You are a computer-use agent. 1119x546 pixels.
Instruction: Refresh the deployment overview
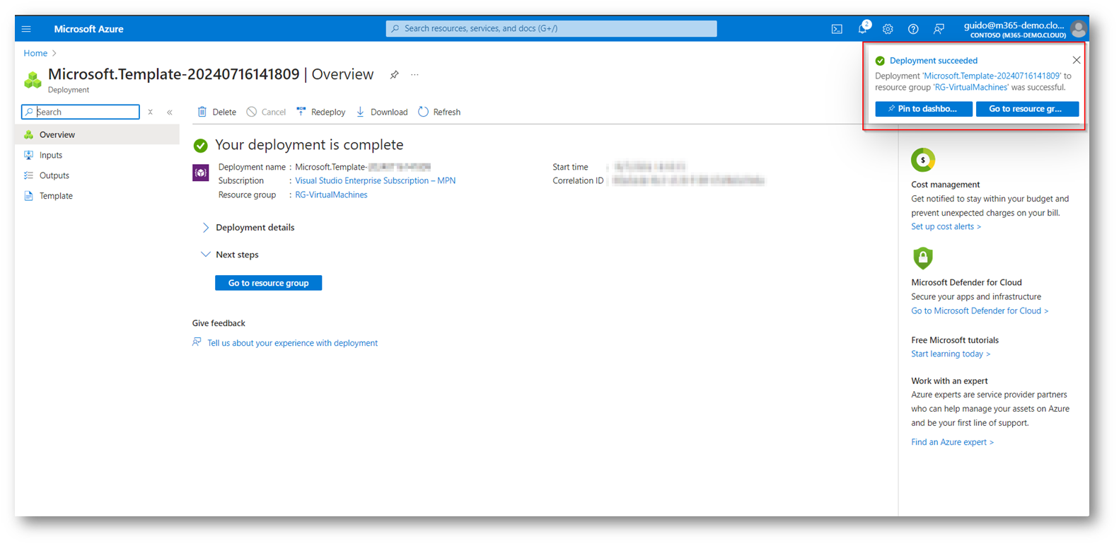click(x=439, y=112)
